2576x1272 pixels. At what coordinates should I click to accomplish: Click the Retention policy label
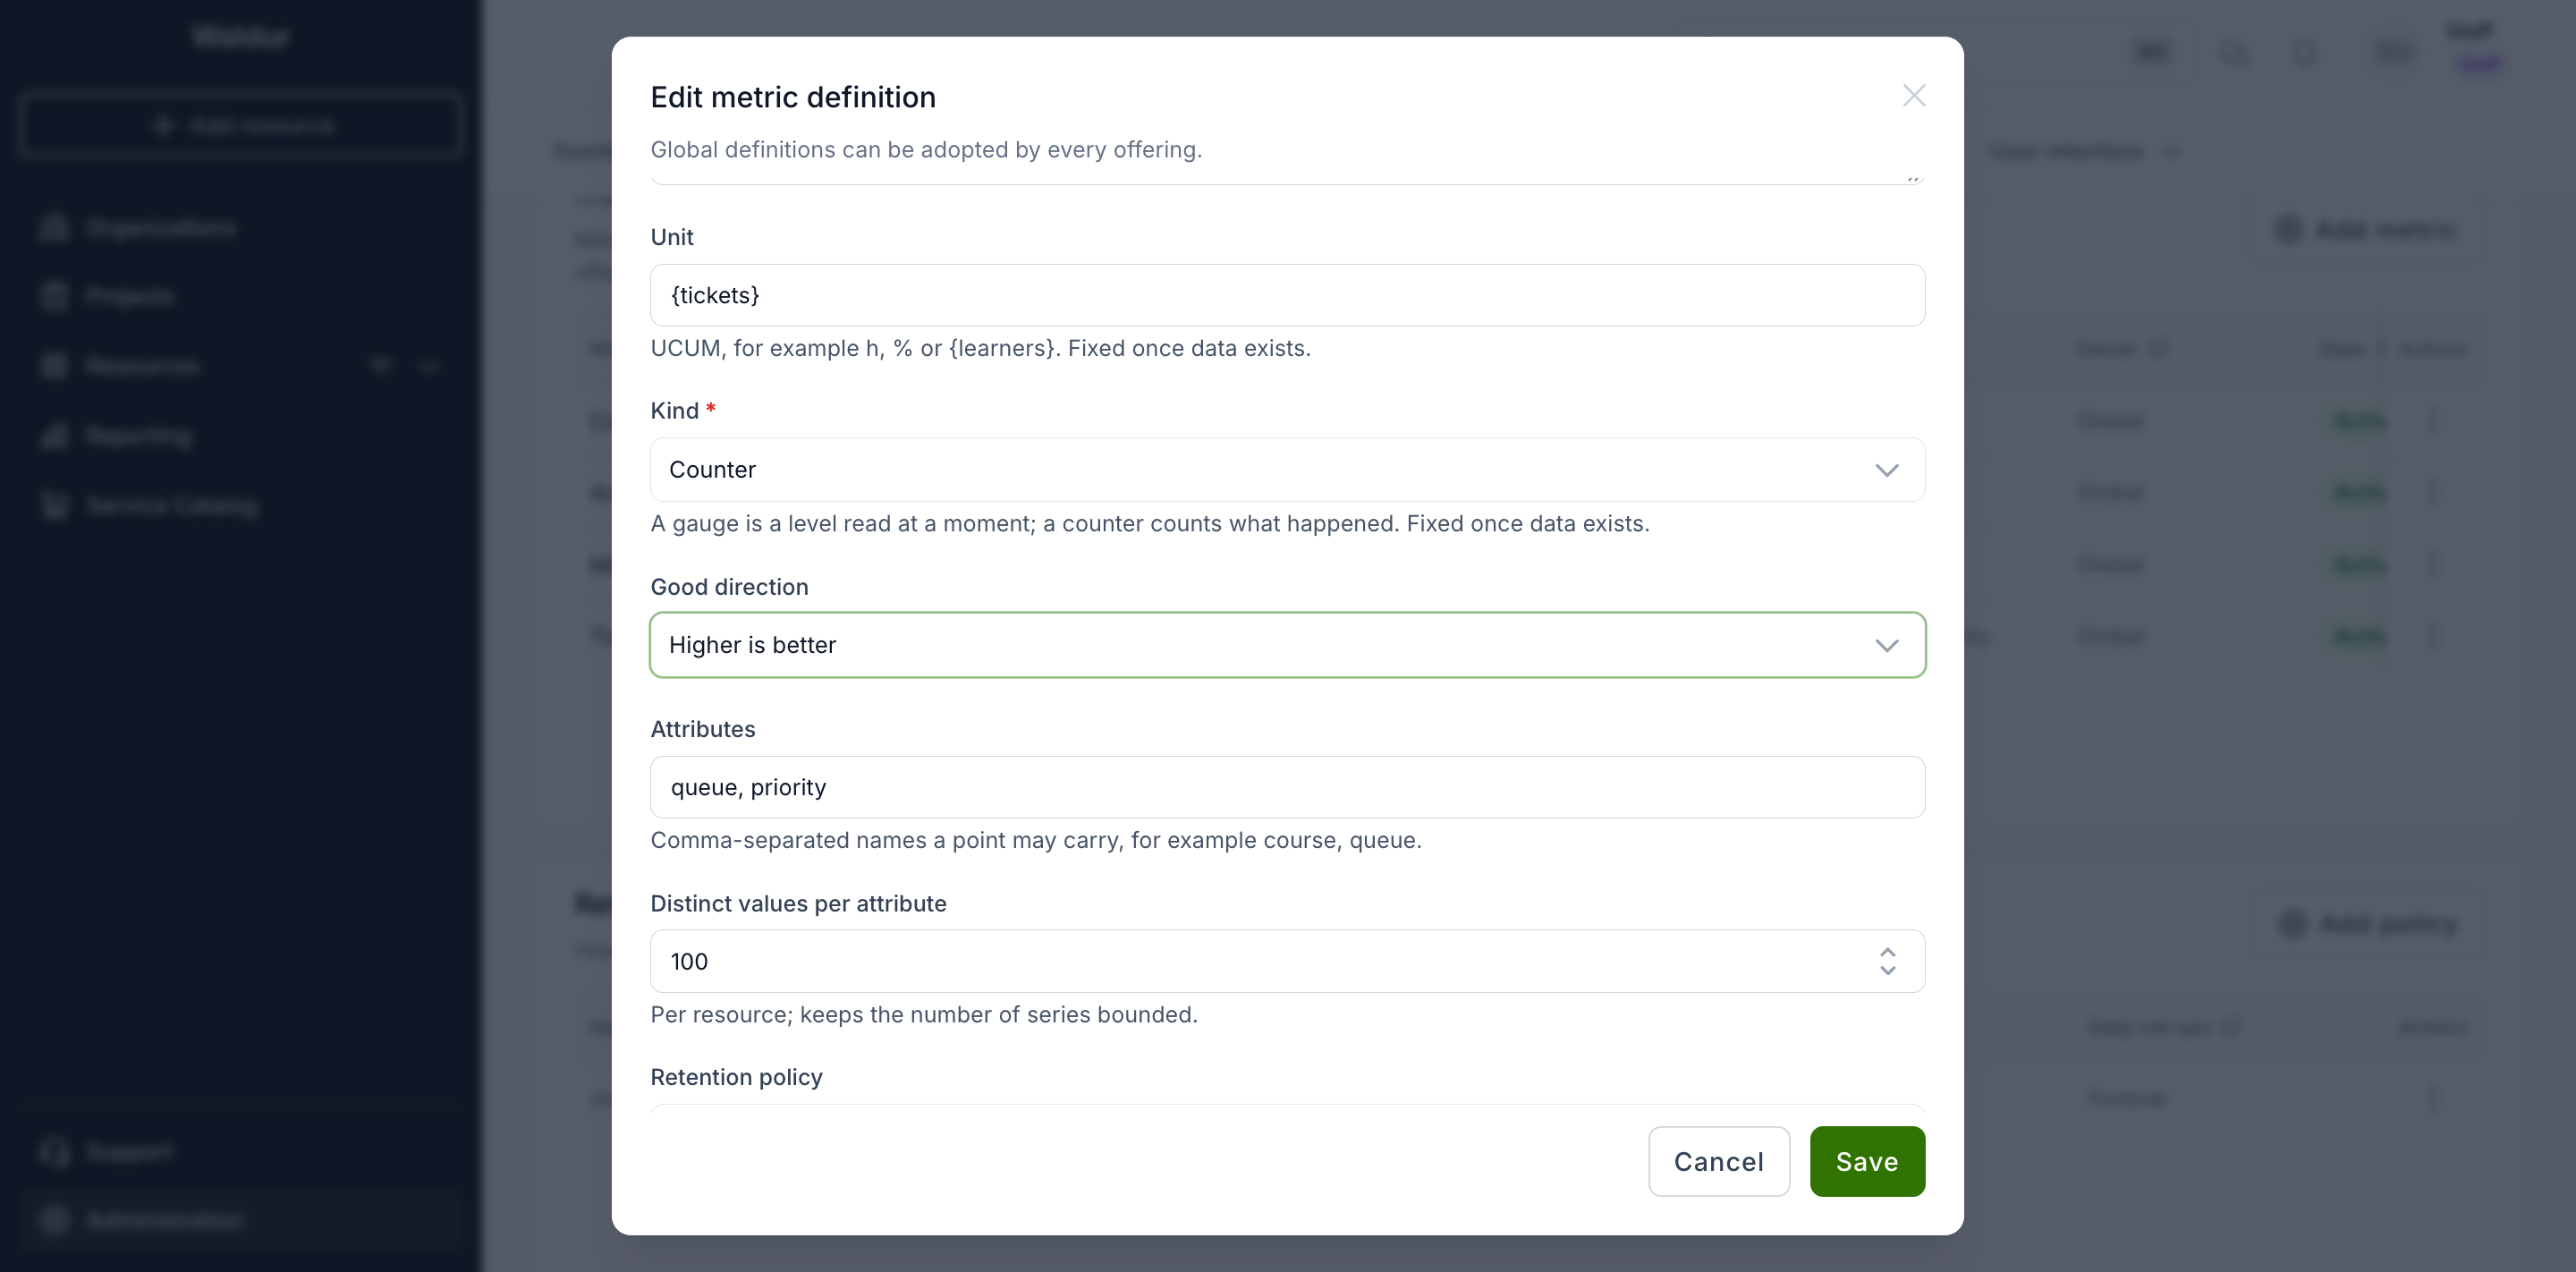[736, 1077]
